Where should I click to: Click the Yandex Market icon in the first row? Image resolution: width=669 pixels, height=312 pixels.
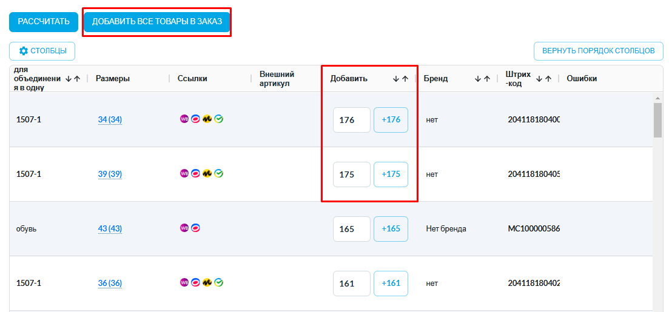(207, 119)
